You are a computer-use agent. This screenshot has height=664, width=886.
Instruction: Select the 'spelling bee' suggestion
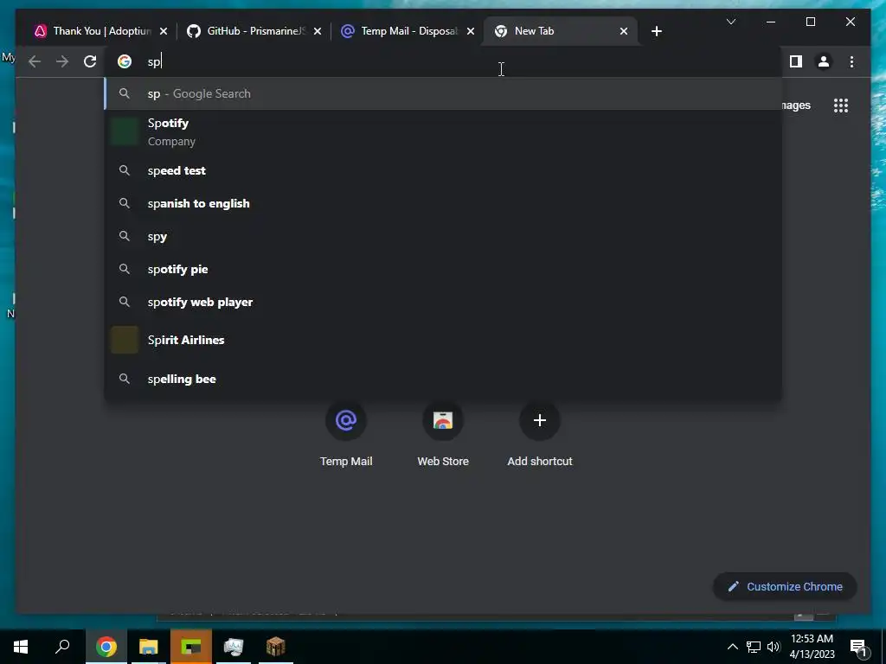click(x=444, y=379)
